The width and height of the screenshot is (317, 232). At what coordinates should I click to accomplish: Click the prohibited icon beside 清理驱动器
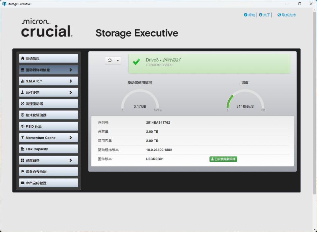click(23, 104)
